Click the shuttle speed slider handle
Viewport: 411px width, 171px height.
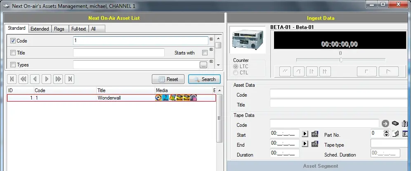click(341, 60)
